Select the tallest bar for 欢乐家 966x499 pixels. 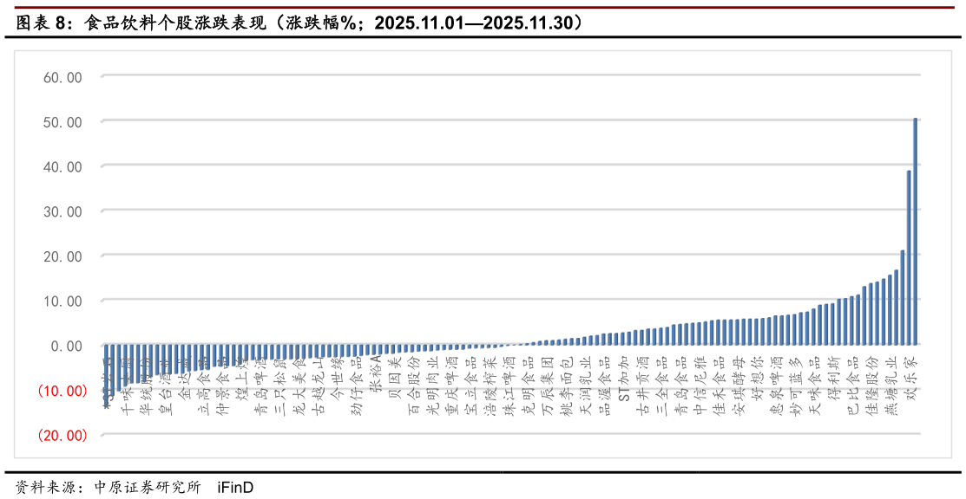[x=916, y=230]
